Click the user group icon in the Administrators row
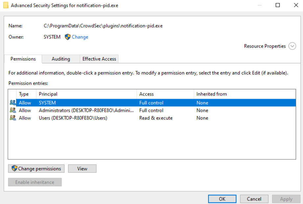The height and width of the screenshot is (204, 303). [x=13, y=110]
